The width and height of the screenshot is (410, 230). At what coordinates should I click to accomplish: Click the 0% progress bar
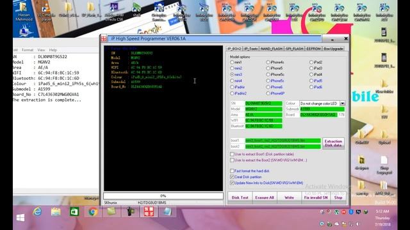pos(163,195)
